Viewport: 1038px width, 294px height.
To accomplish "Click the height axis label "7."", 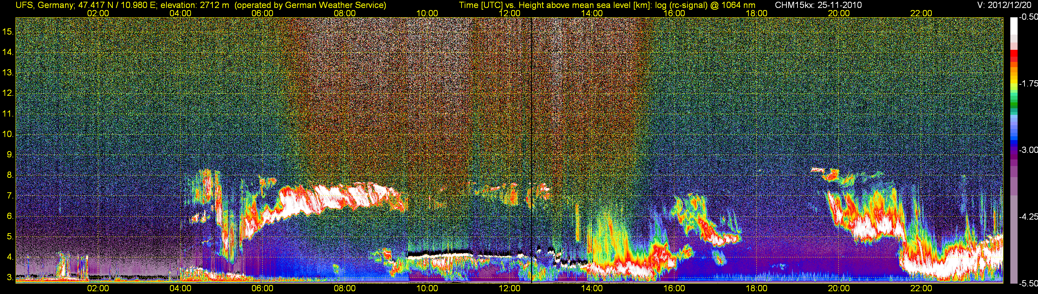I will coord(10,196).
